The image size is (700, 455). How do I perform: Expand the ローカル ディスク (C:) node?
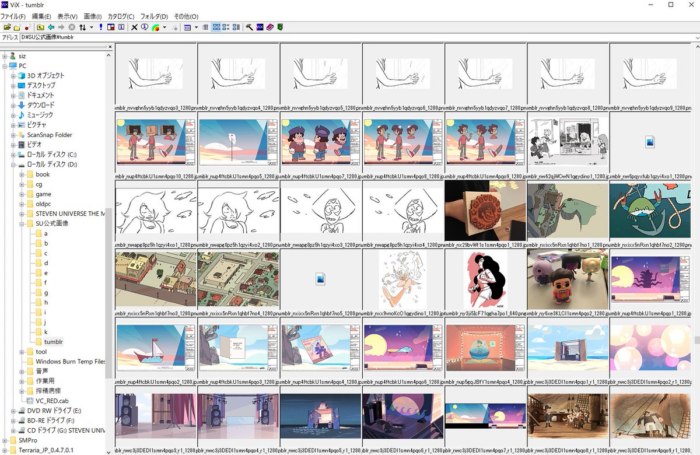[13, 155]
